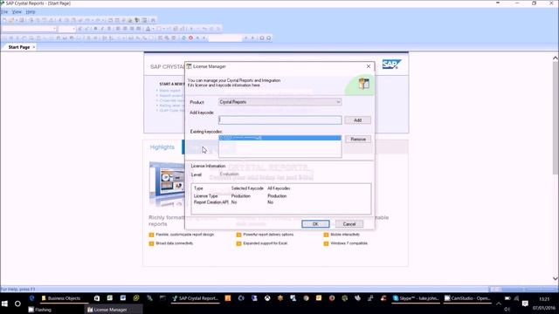Screen dimensions: 559x314
Task: Show hidden system tray icons
Action: (x=499, y=304)
